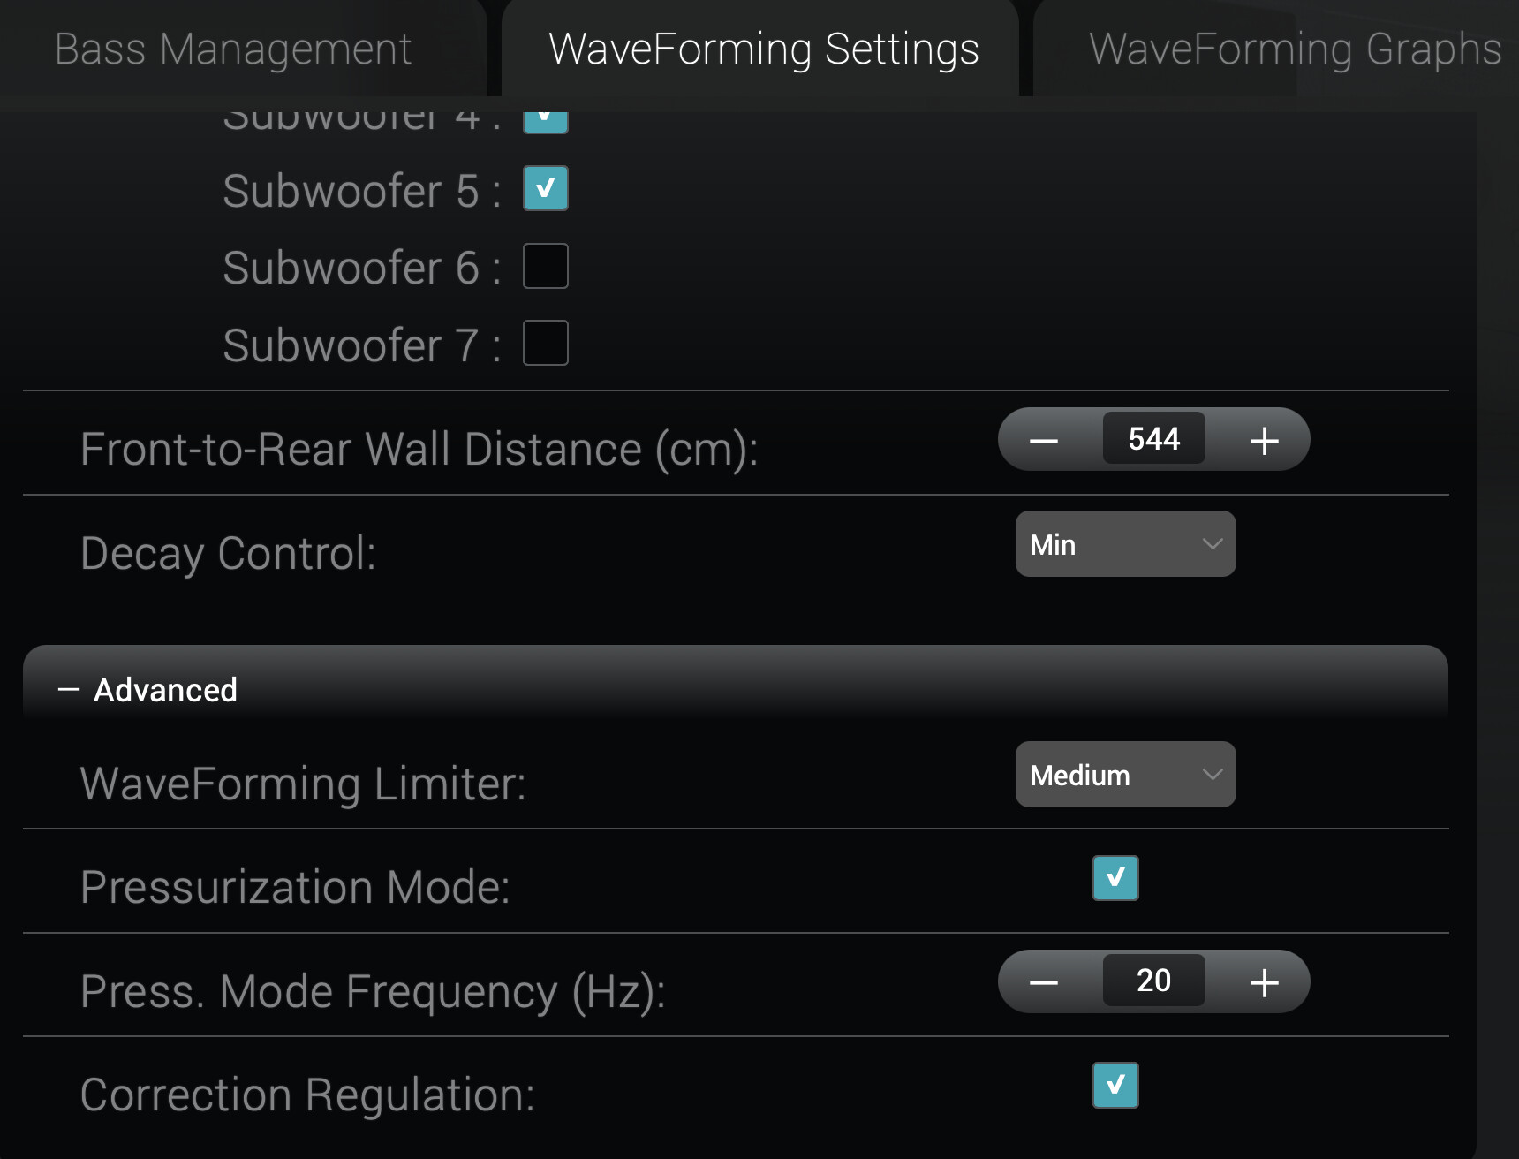Decrease Front-to-Rear Wall Distance with minus icon

(1044, 440)
